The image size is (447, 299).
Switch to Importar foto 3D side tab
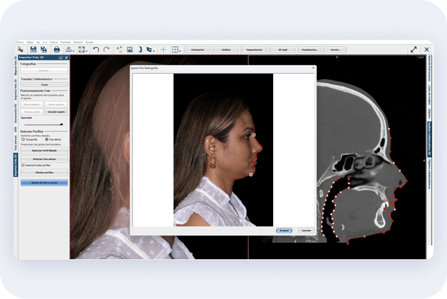pos(16,90)
